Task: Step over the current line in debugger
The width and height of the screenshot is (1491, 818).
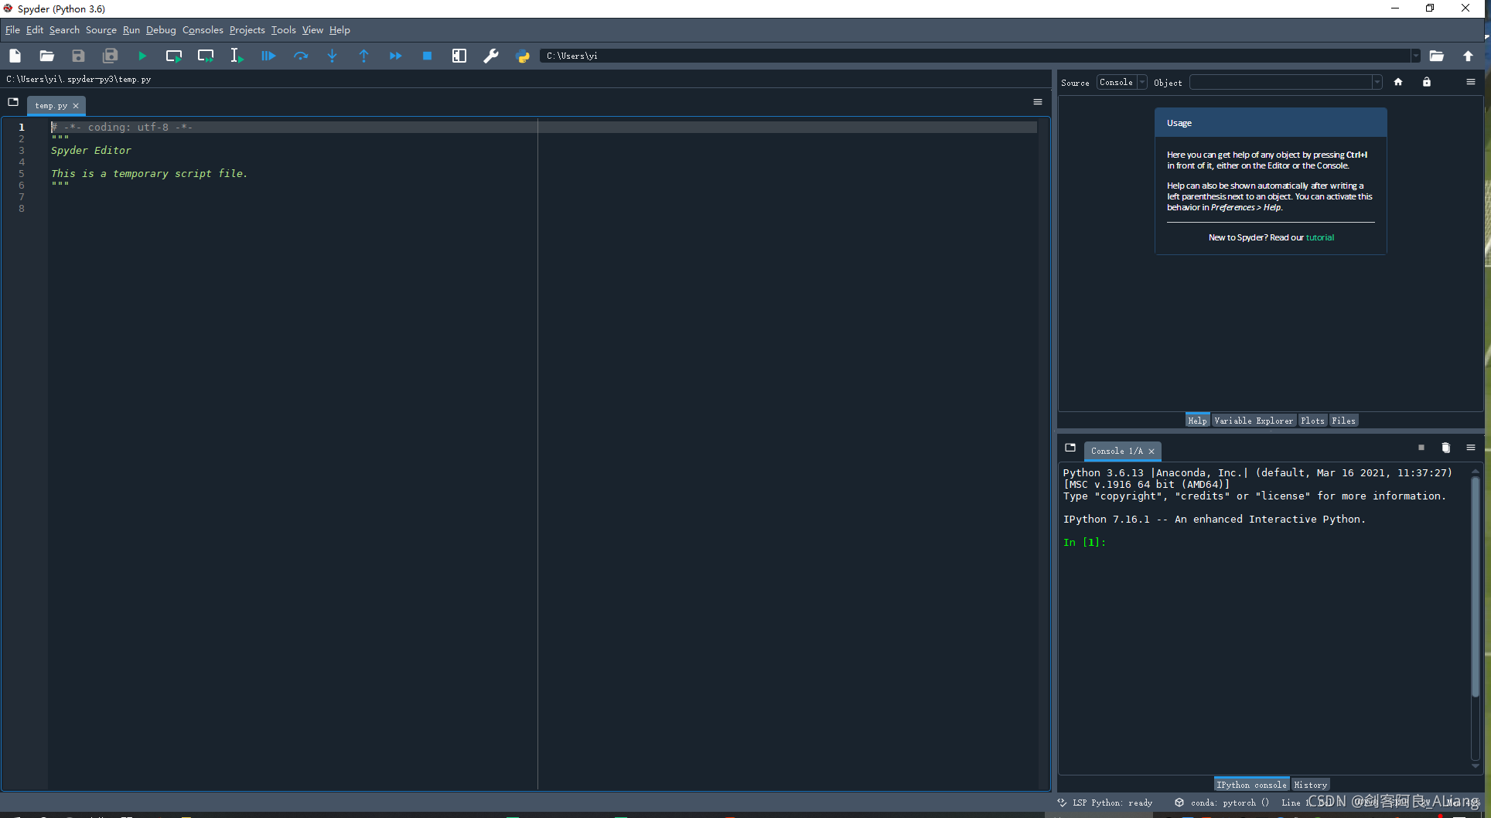Action: 300,56
